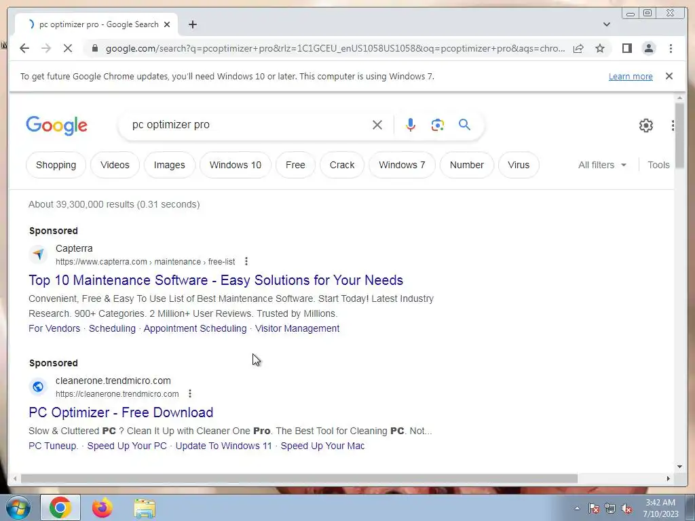View site information padlock icon
This screenshot has height=521, width=695.
(x=94, y=48)
